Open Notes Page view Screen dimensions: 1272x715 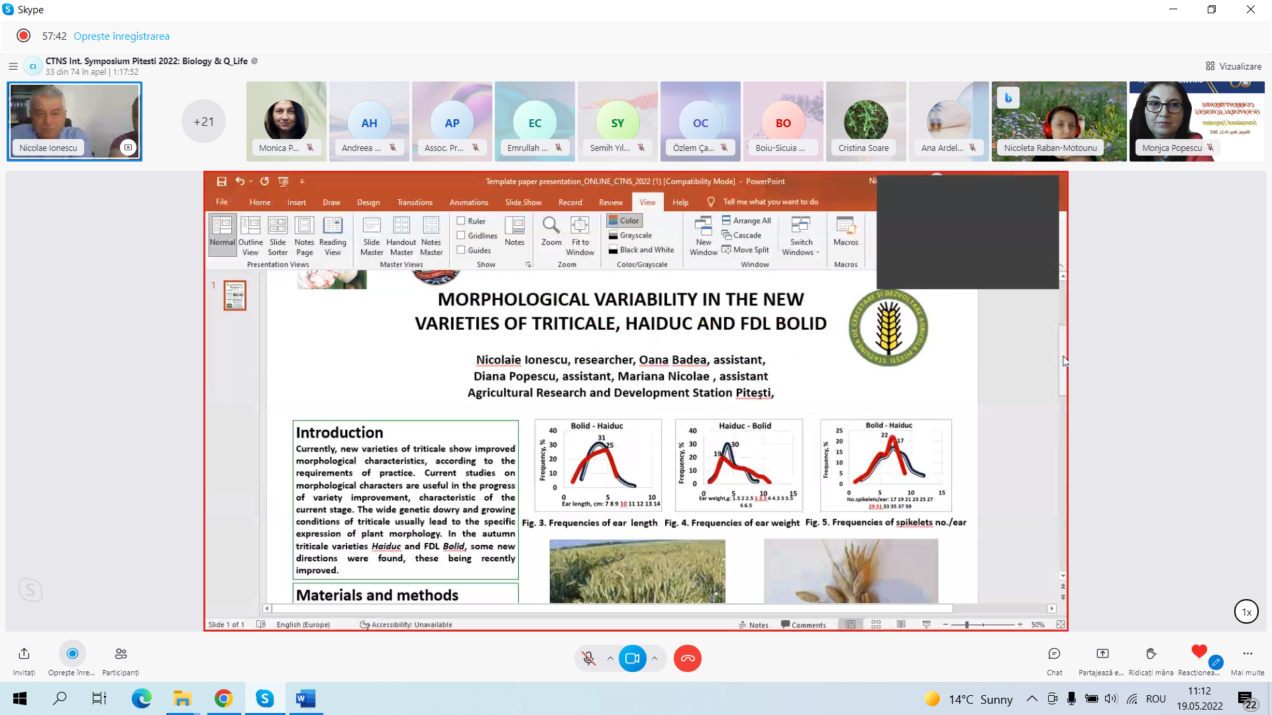[304, 236]
